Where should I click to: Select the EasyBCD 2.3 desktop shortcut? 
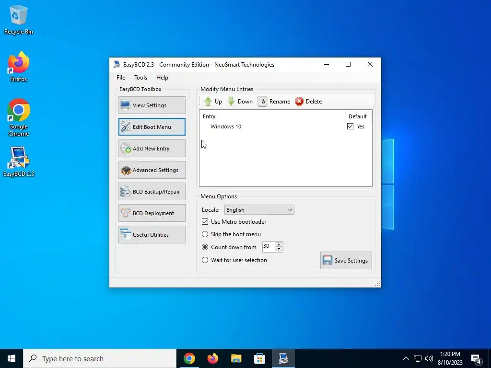pos(19,162)
